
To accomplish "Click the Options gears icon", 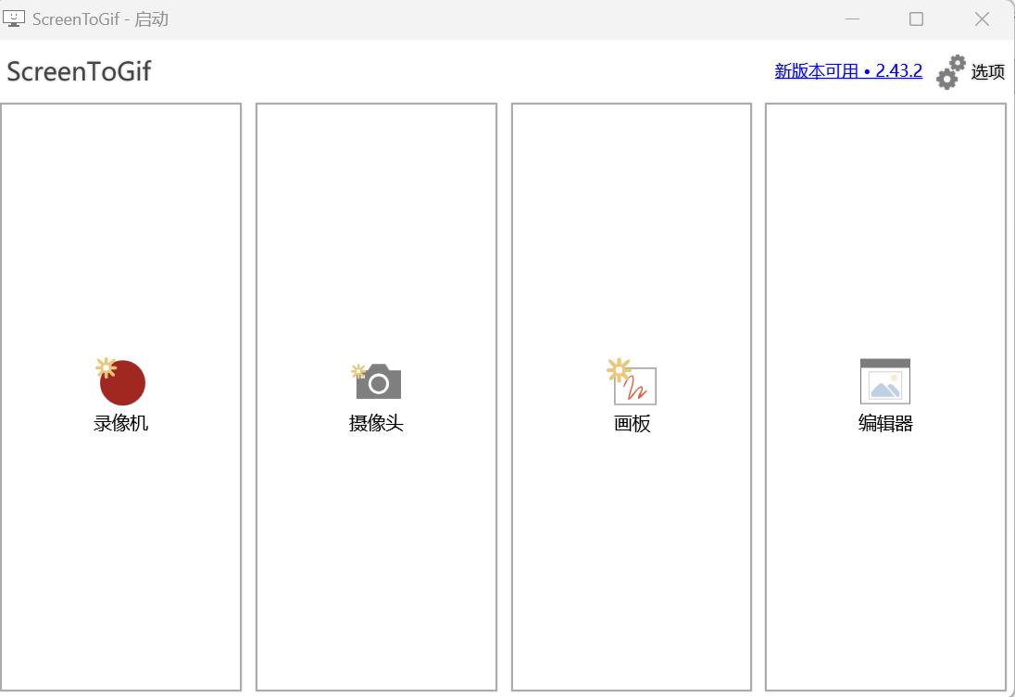I will pyautogui.click(x=951, y=72).
